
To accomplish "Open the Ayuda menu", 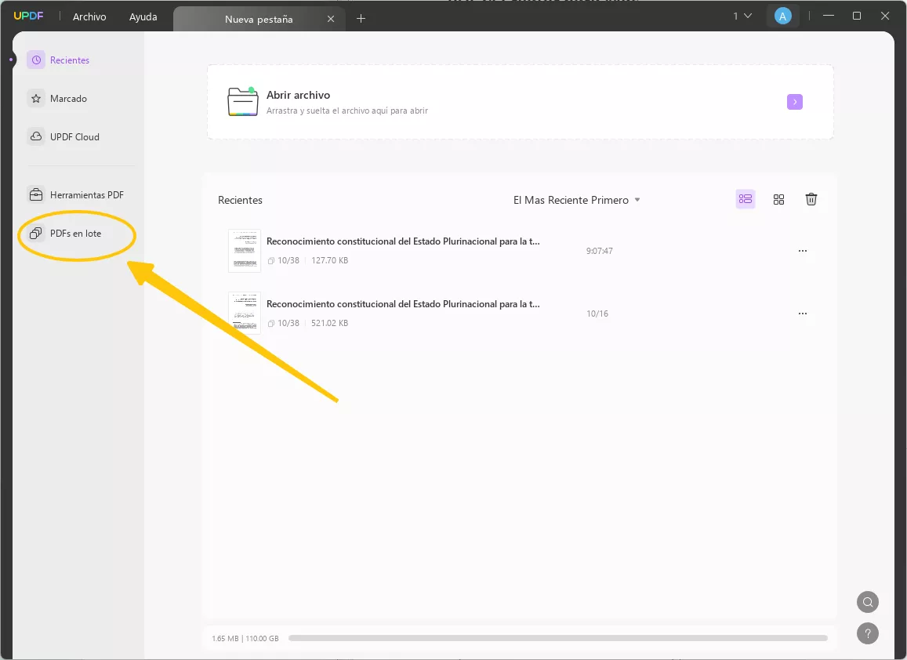I will pyautogui.click(x=143, y=16).
